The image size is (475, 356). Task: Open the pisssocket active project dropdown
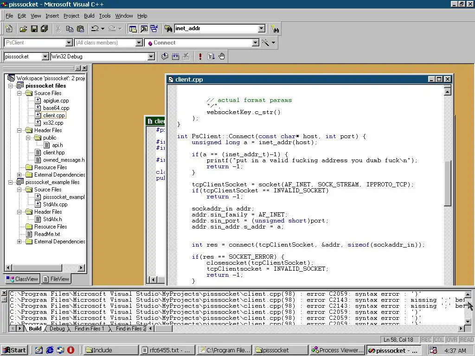[x=45, y=57]
